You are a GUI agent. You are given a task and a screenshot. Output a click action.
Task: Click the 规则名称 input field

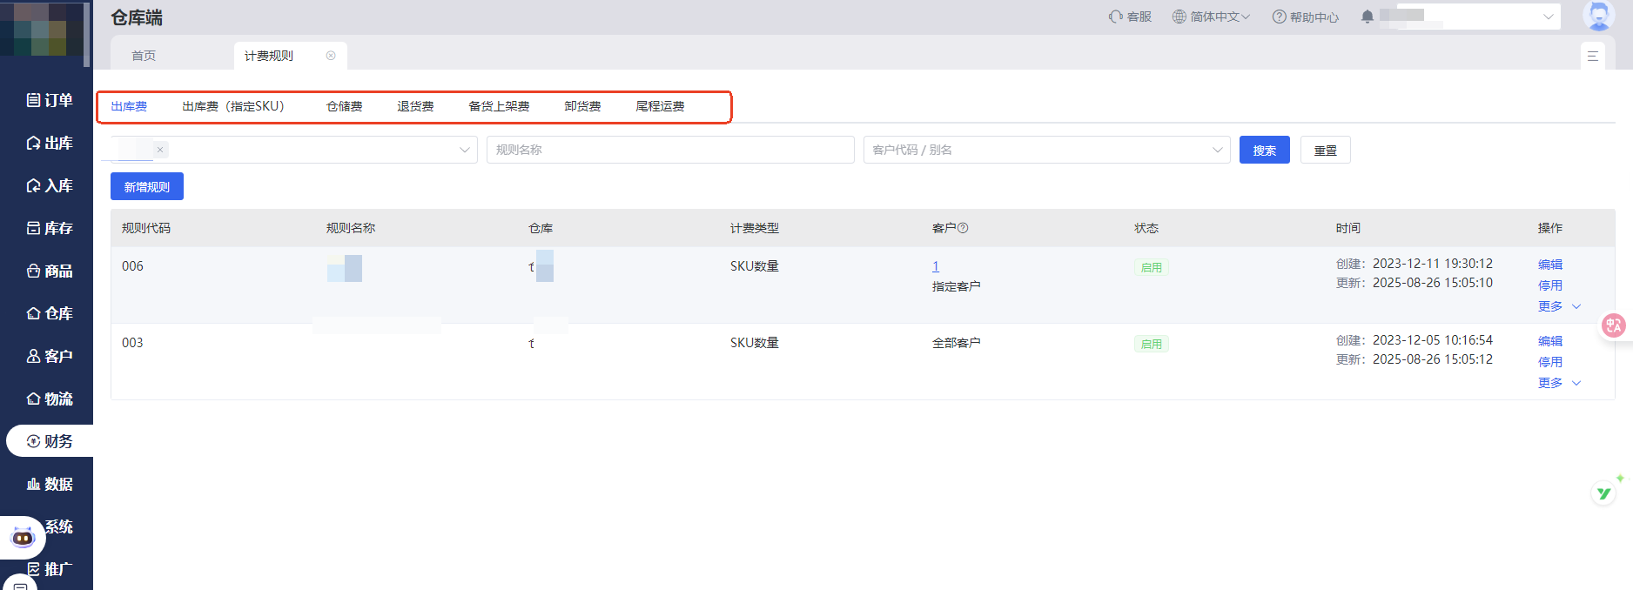(x=669, y=150)
